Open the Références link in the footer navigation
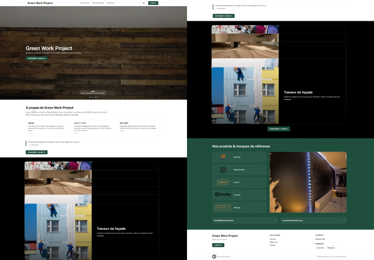 pyautogui.click(x=273, y=242)
